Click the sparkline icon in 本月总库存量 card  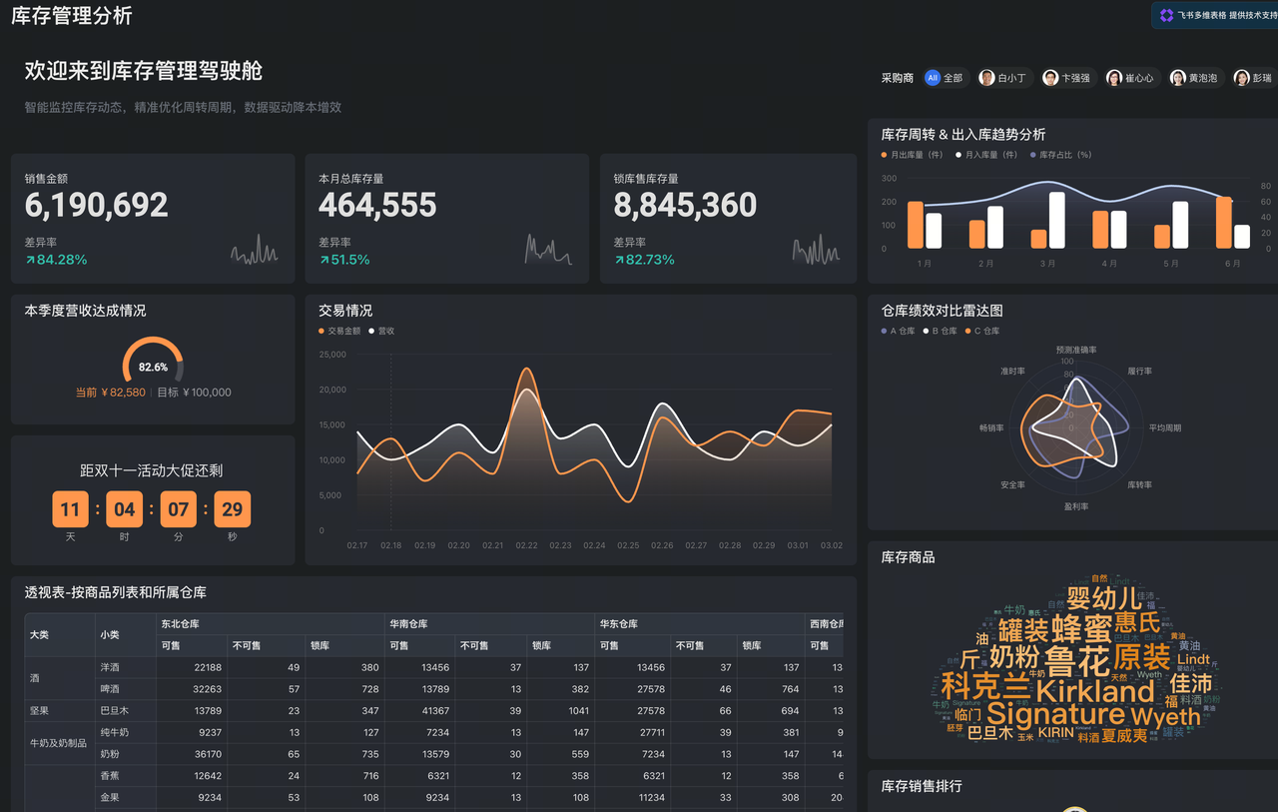(548, 250)
